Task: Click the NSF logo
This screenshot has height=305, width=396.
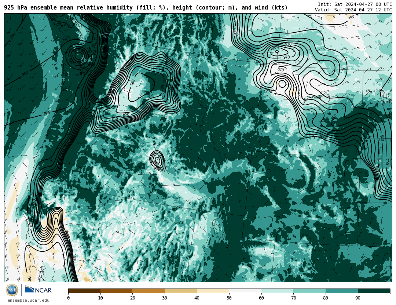Action: pos(12,290)
